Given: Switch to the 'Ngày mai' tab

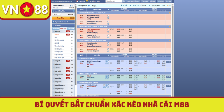Looking at the screenshot, I should click(x=55, y=29).
